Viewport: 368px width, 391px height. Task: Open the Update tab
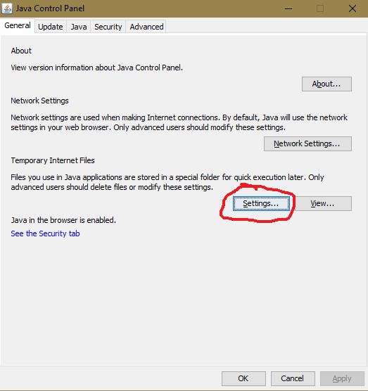click(51, 27)
